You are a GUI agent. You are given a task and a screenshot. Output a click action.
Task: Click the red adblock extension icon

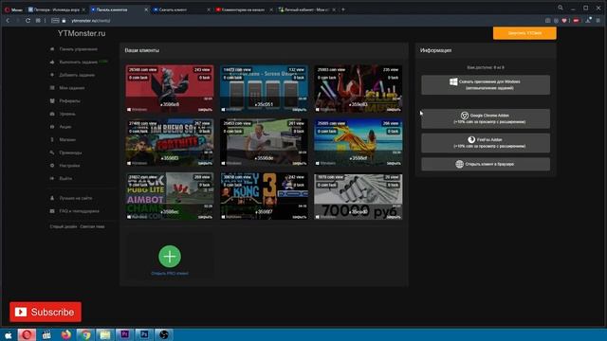point(576,21)
